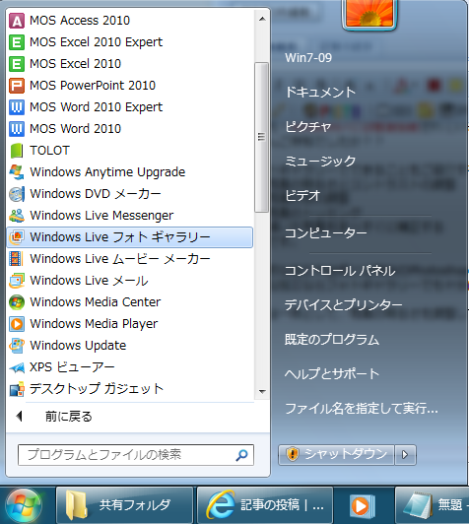Open 共有フォルダ taskbar button

pos(125,505)
